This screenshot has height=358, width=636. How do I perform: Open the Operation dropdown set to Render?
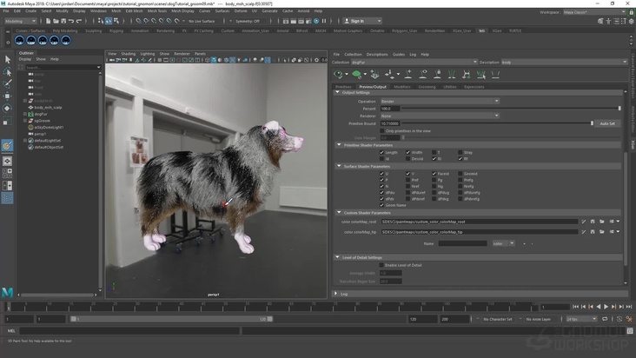[x=439, y=101]
